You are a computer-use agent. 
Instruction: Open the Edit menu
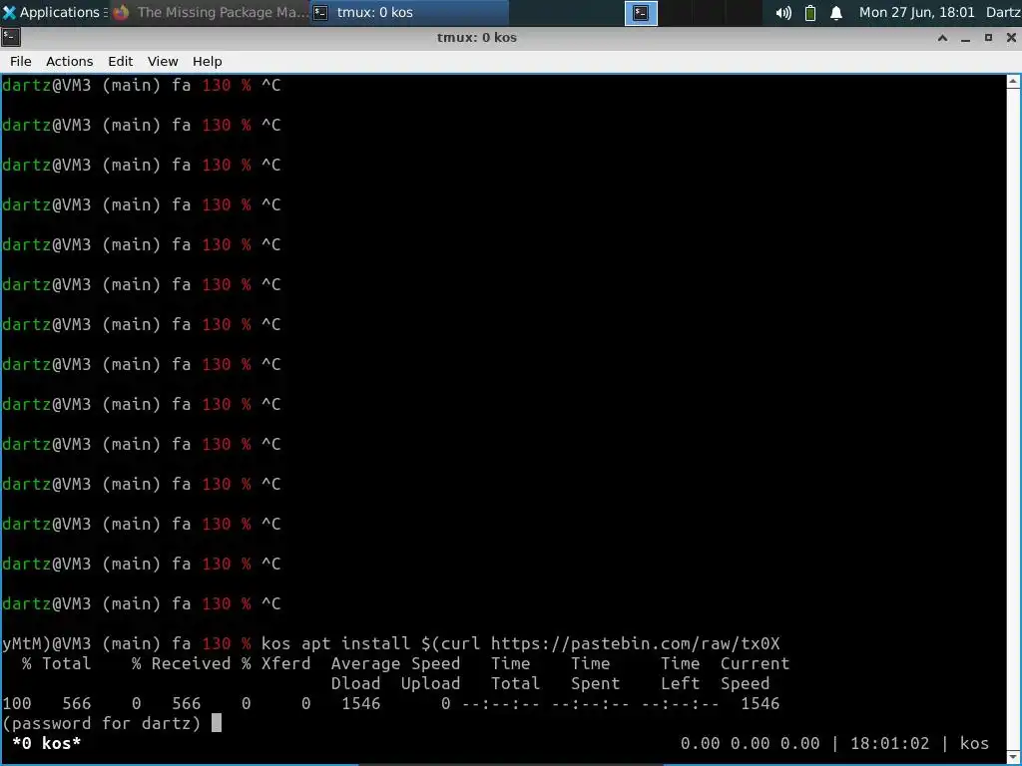(x=120, y=61)
